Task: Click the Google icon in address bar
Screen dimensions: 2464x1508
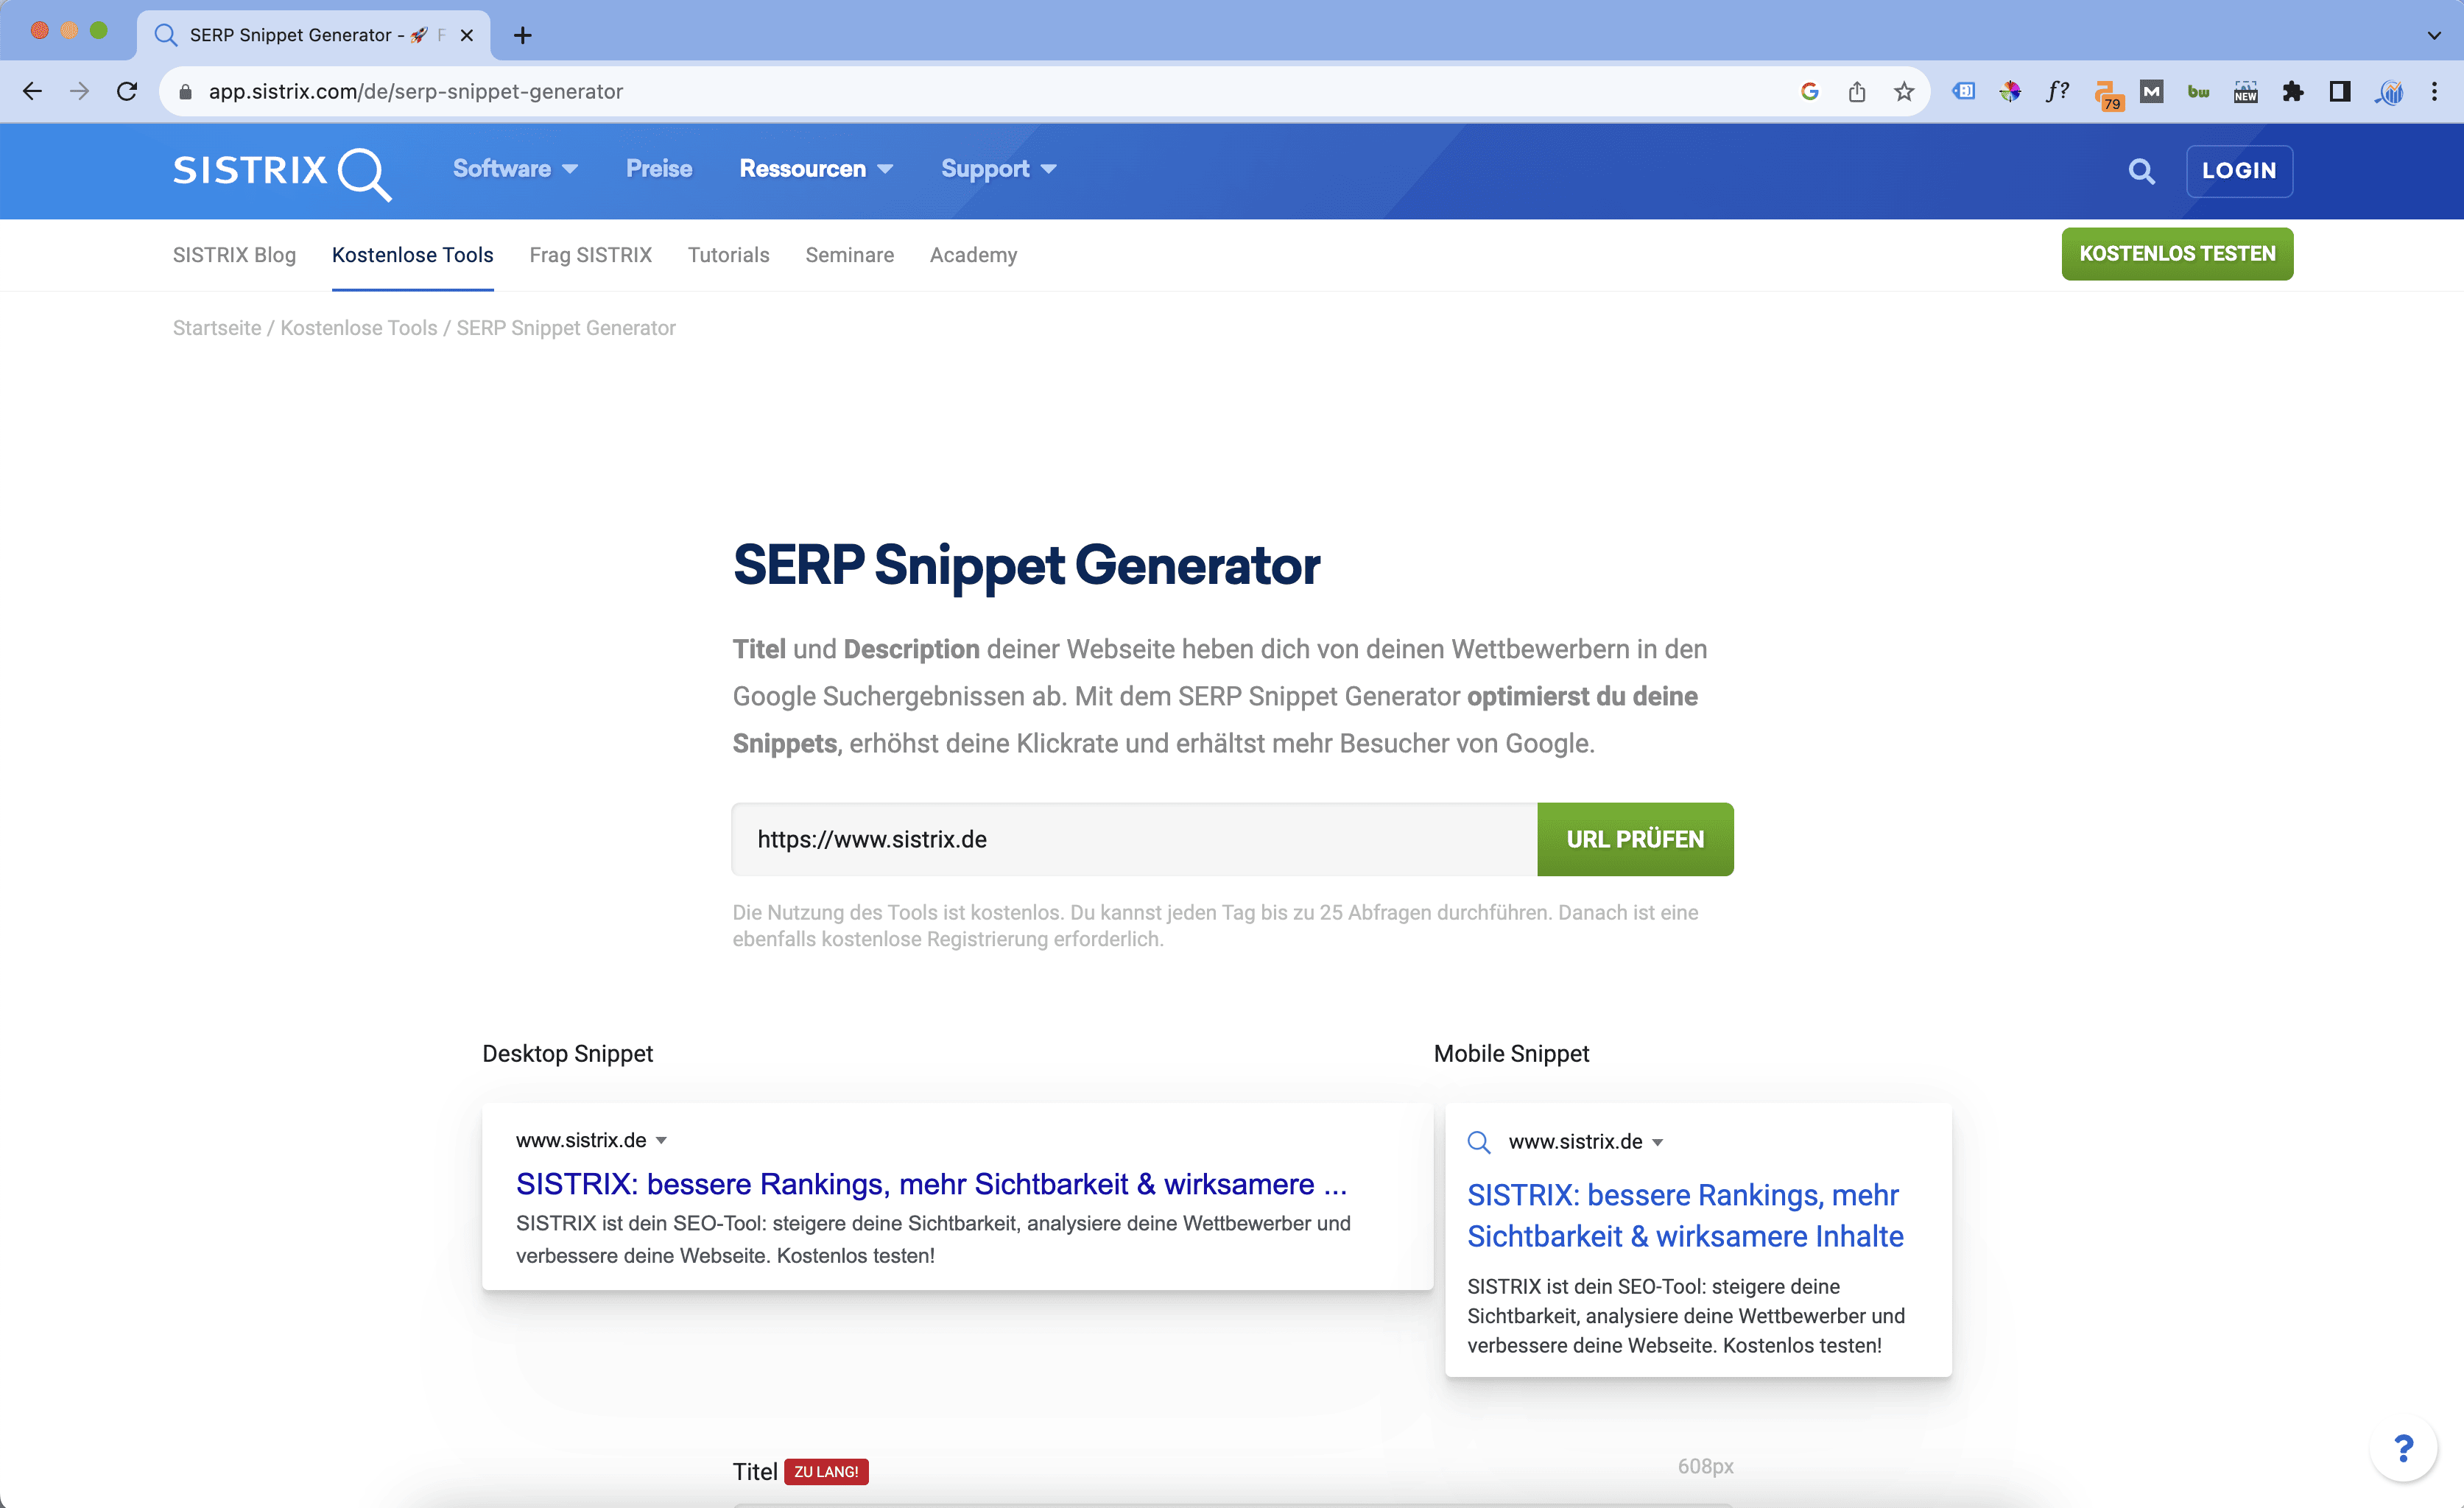Action: coord(1809,92)
